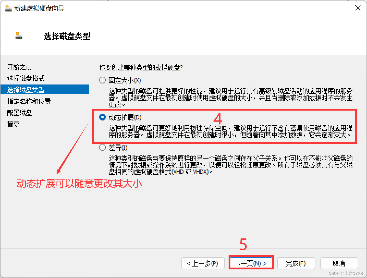Screen dimensions: 367x278
Task: Click the 新建虚拟硬盘向导 window title text
Action: [x=39, y=8]
